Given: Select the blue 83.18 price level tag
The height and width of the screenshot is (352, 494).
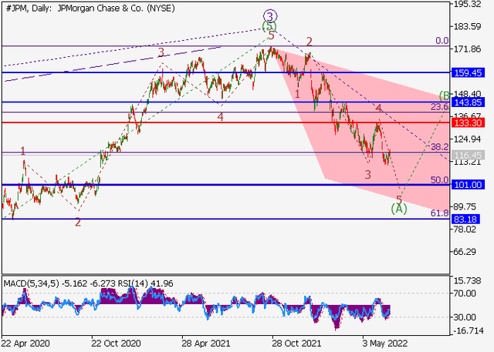Looking at the screenshot, I should click(x=465, y=219).
